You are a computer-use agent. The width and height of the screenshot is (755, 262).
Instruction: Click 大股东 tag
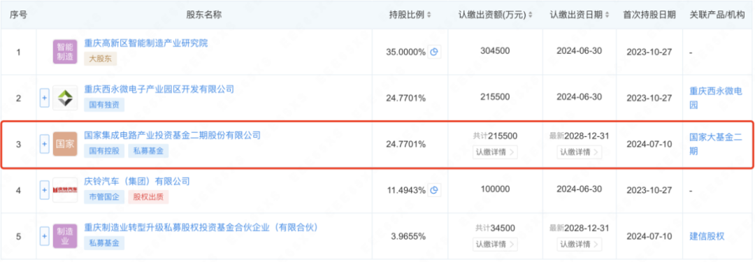(101, 59)
